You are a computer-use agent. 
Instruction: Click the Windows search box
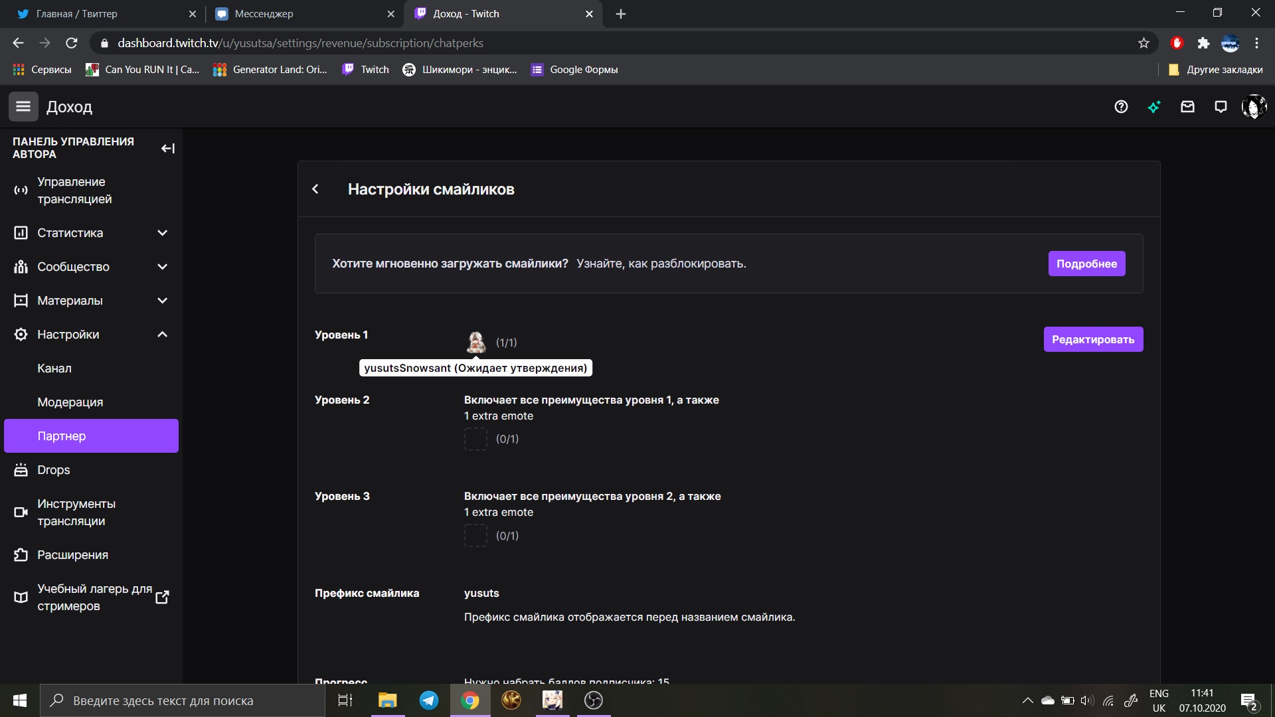tap(183, 700)
